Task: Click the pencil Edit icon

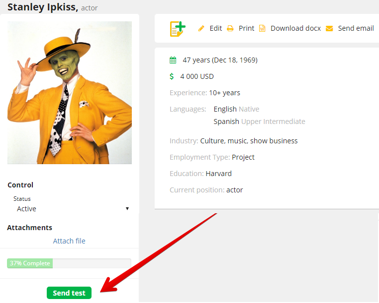Action: [201, 28]
